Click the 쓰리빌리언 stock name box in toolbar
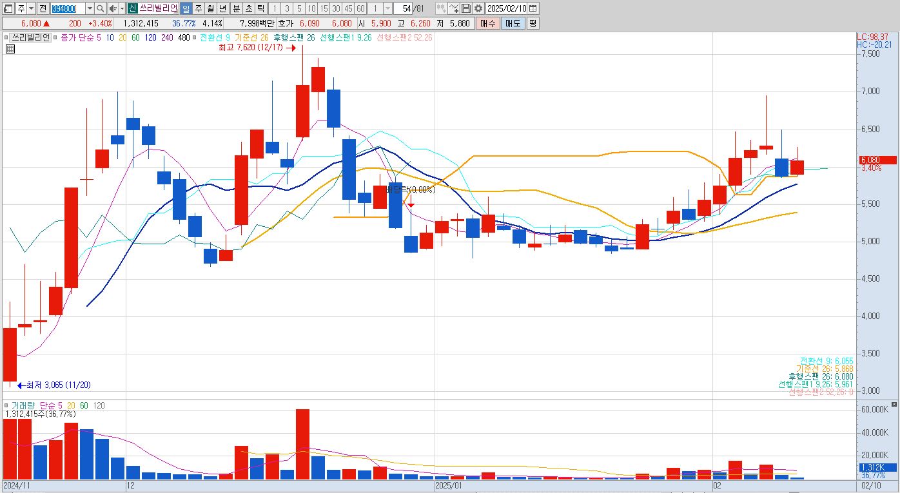 (158, 8)
